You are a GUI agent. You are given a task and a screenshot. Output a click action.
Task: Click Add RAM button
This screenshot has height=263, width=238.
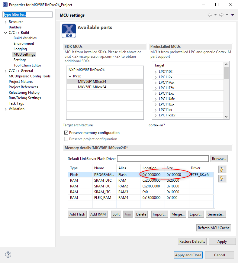98,214
